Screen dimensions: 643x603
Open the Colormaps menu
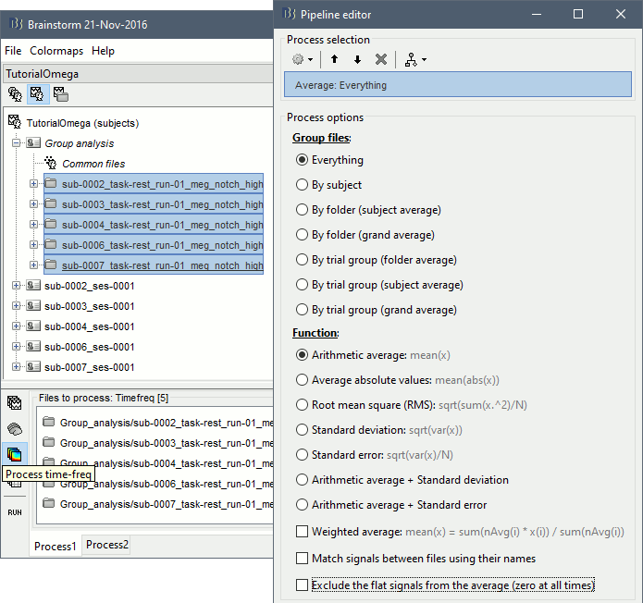coord(56,51)
